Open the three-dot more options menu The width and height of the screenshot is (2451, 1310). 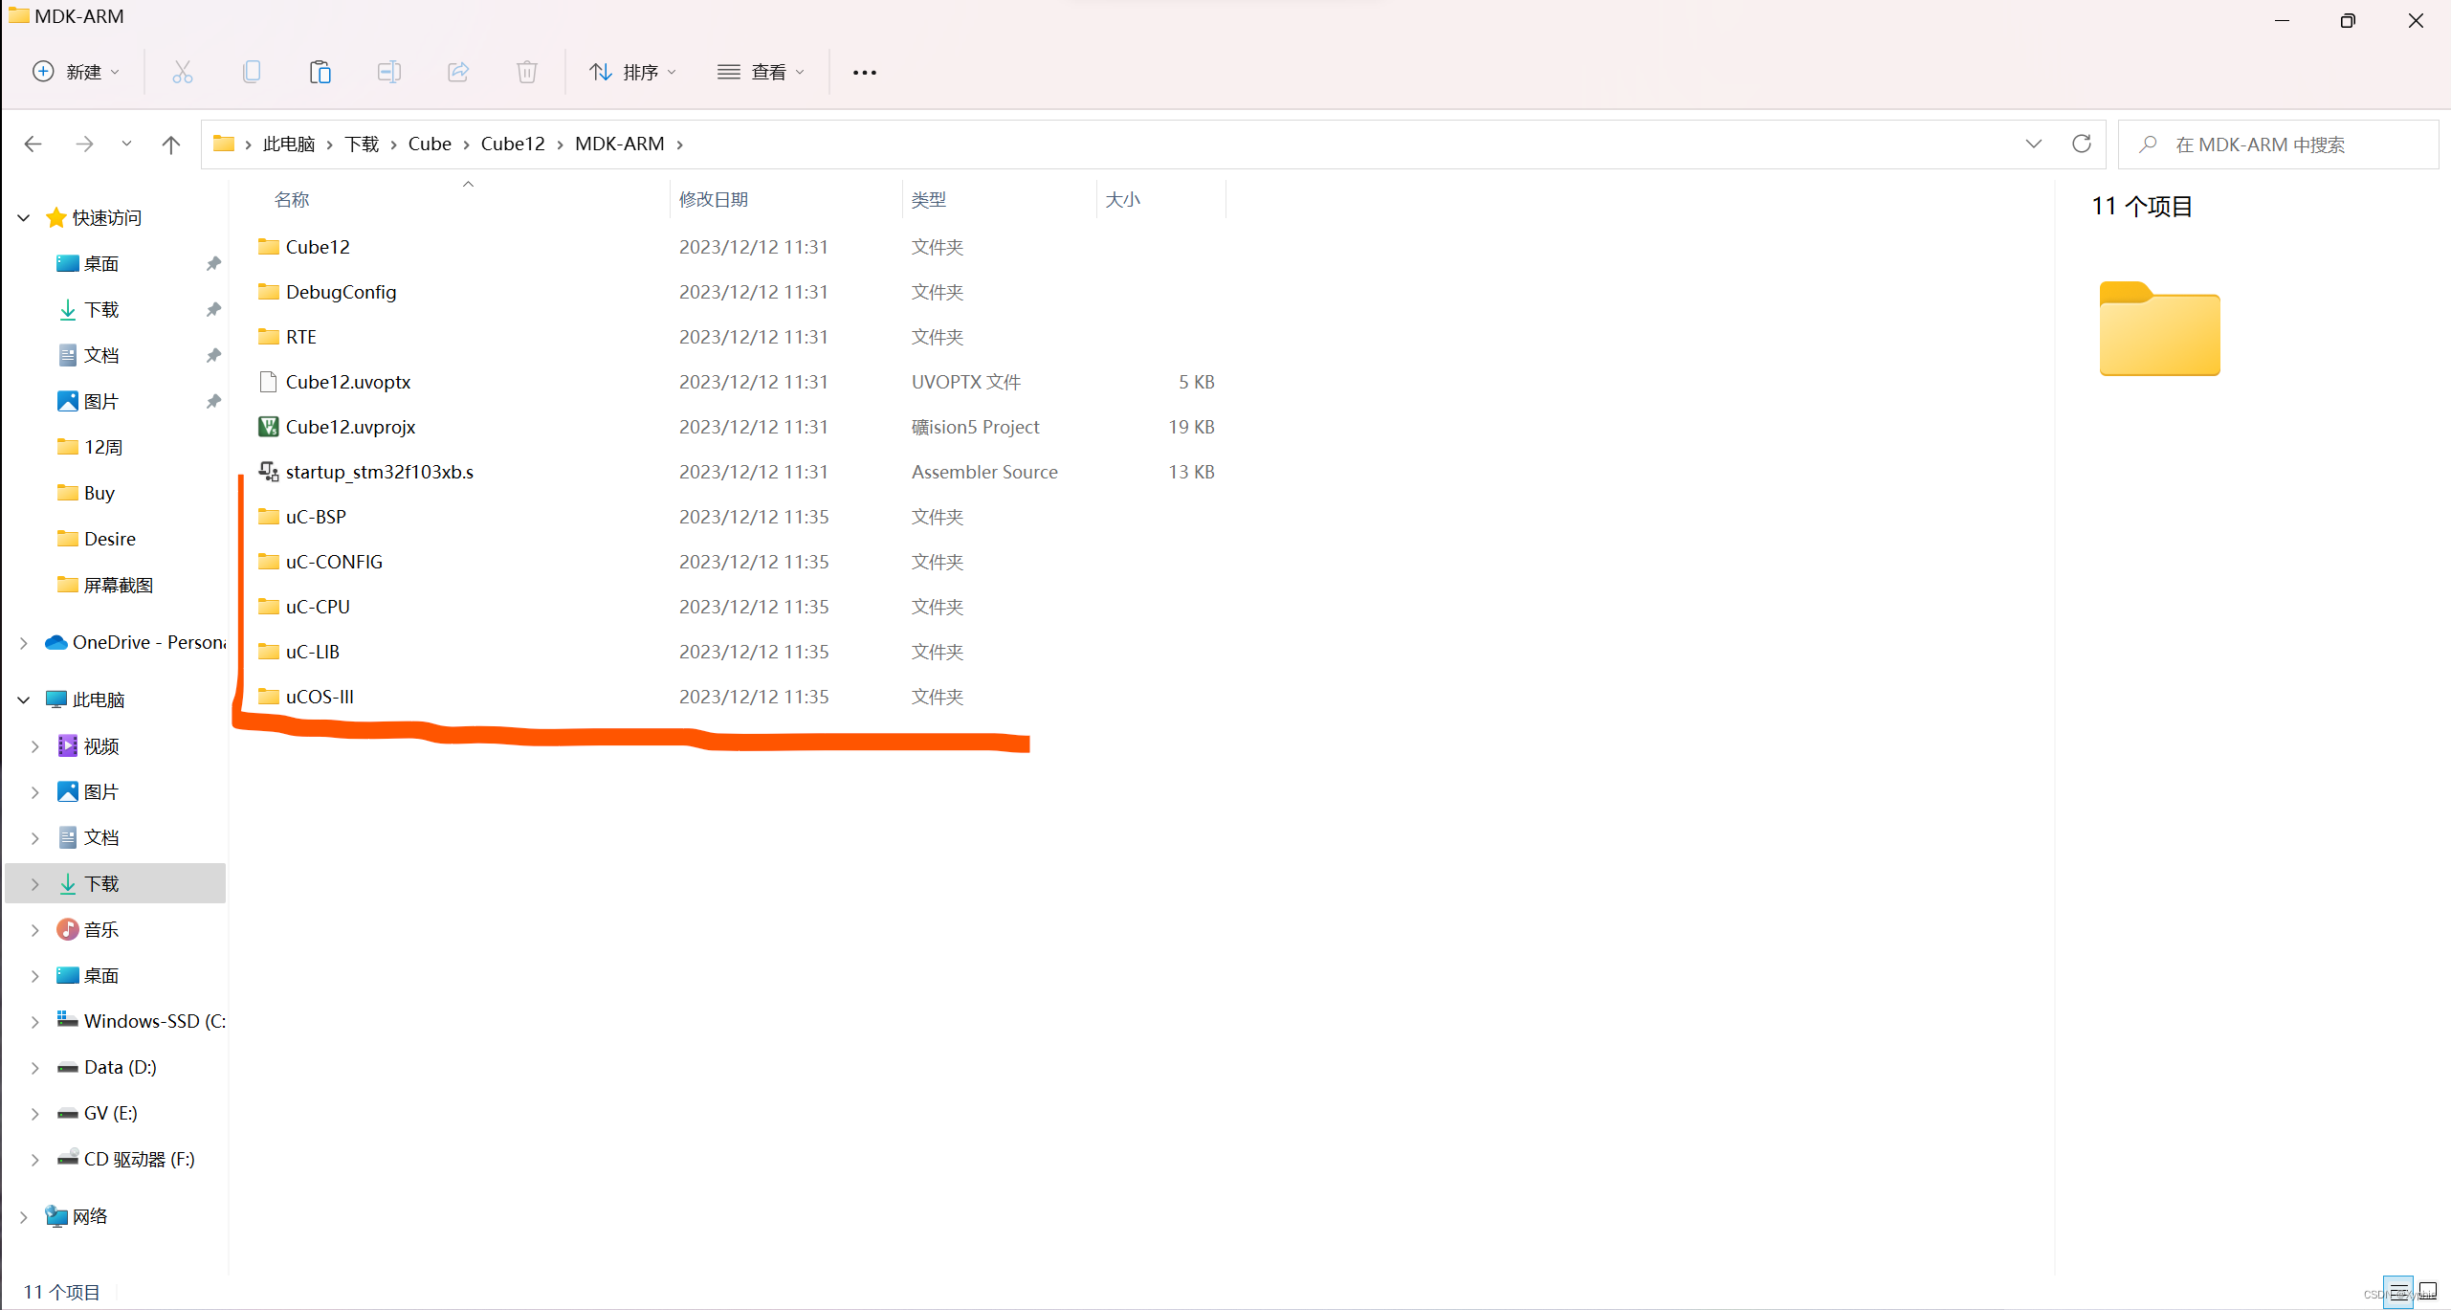865,73
